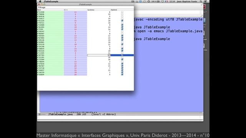Click JTableExample.java in the Emacs mode line
Image resolution: width=246 pixels, height=138 pixels.
point(61,114)
